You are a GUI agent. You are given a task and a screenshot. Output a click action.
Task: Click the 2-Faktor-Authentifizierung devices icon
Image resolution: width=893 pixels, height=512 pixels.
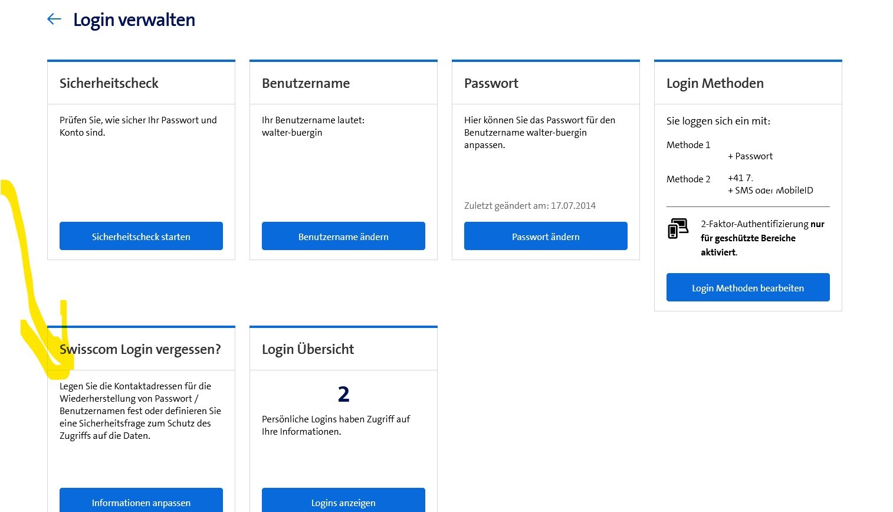(678, 228)
